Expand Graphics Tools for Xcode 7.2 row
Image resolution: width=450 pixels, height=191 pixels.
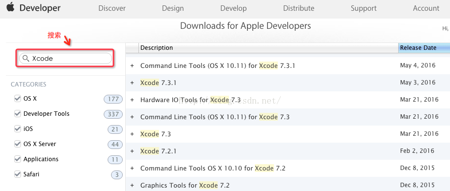(x=132, y=185)
